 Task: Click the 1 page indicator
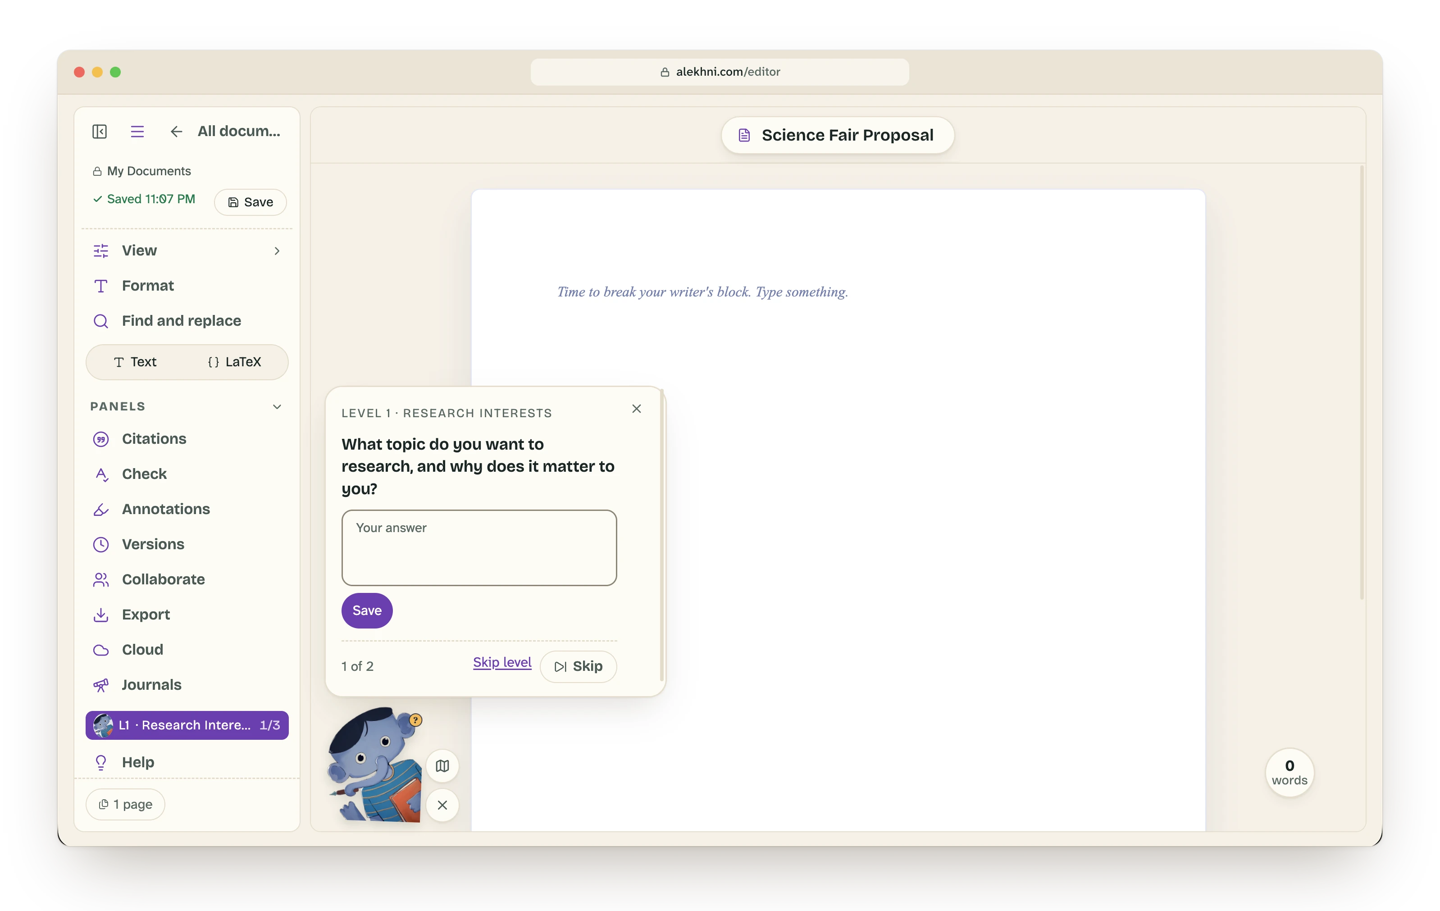click(x=126, y=805)
